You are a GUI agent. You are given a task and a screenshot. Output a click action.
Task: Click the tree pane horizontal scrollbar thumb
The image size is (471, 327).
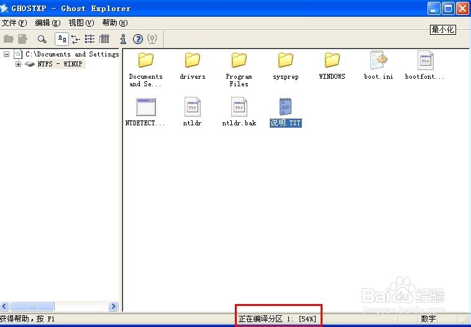32,307
